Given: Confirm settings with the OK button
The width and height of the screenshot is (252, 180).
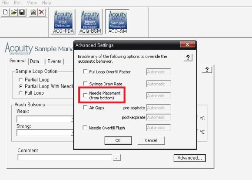Looking at the screenshot, I should pyautogui.click(x=118, y=140).
